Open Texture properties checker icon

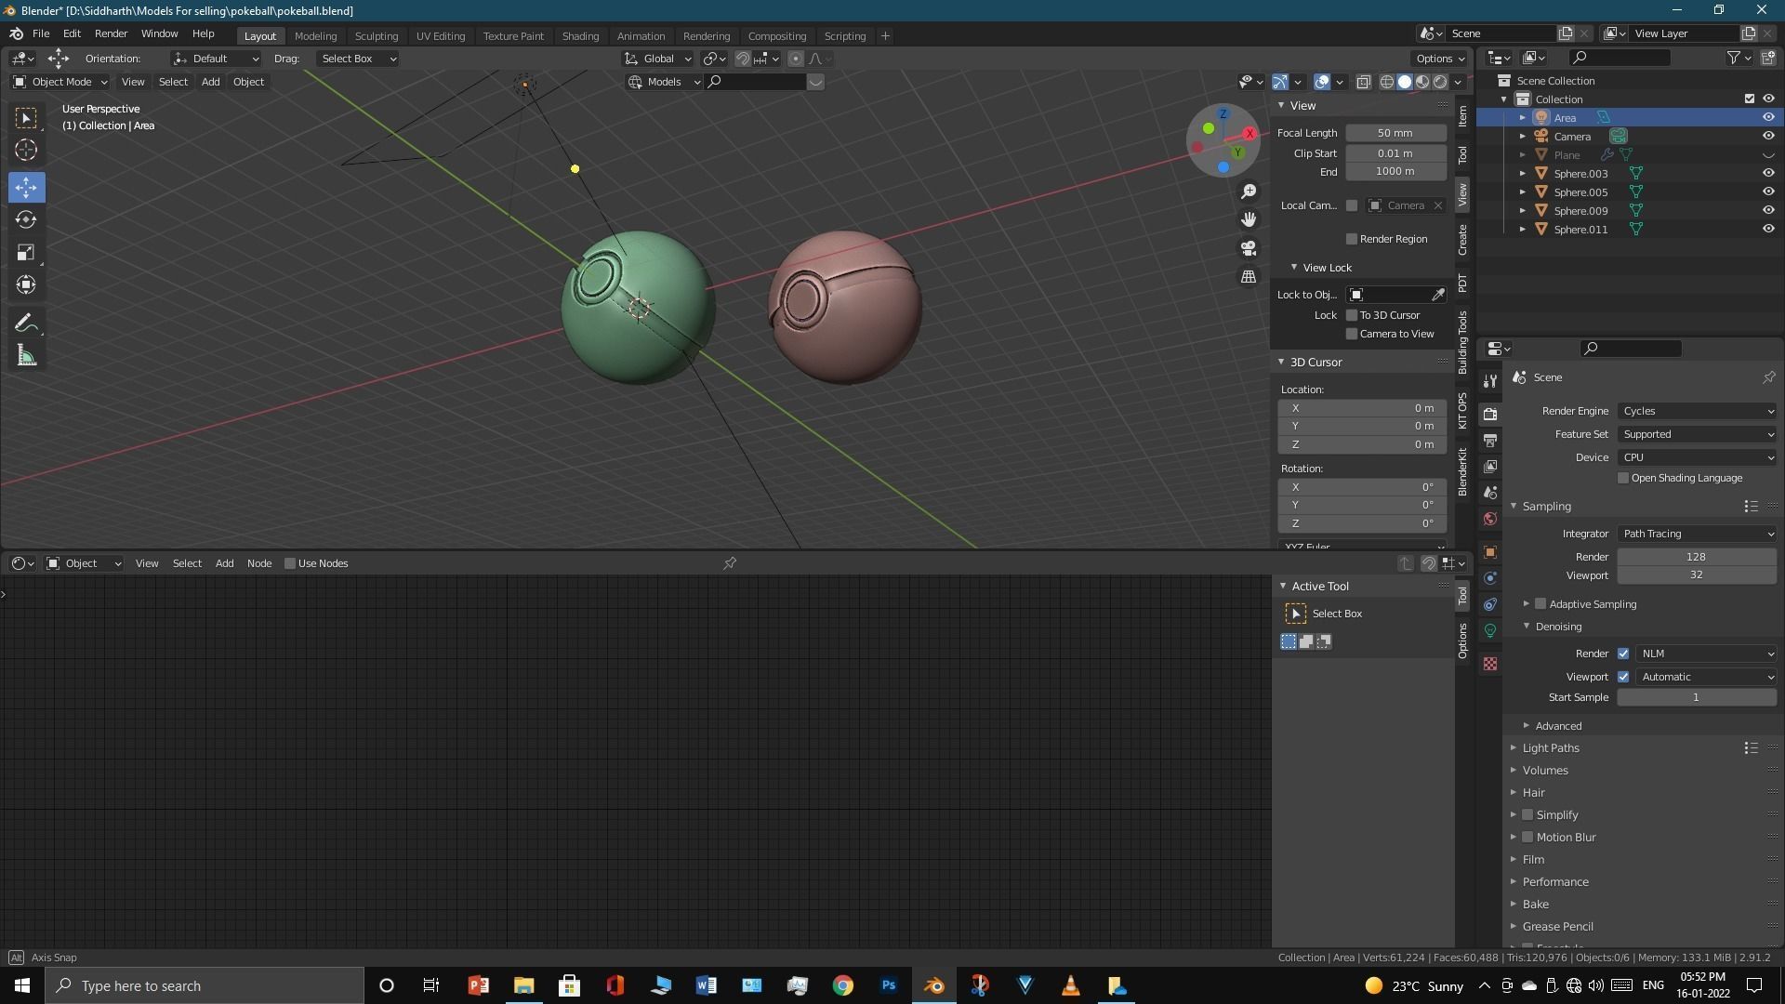coord(1490,664)
